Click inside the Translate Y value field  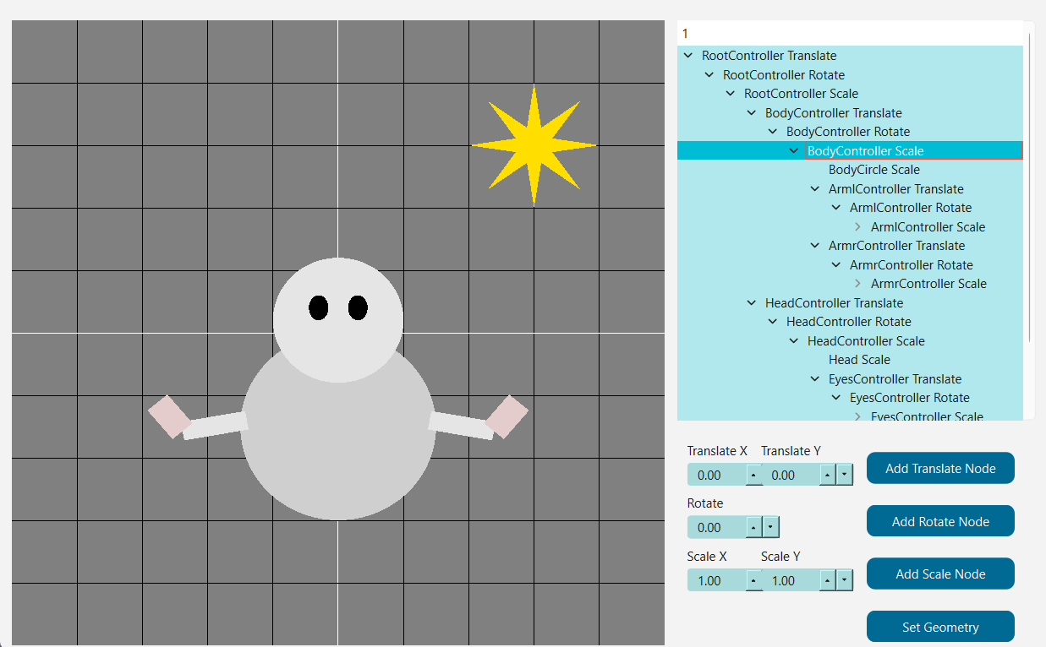click(x=792, y=474)
